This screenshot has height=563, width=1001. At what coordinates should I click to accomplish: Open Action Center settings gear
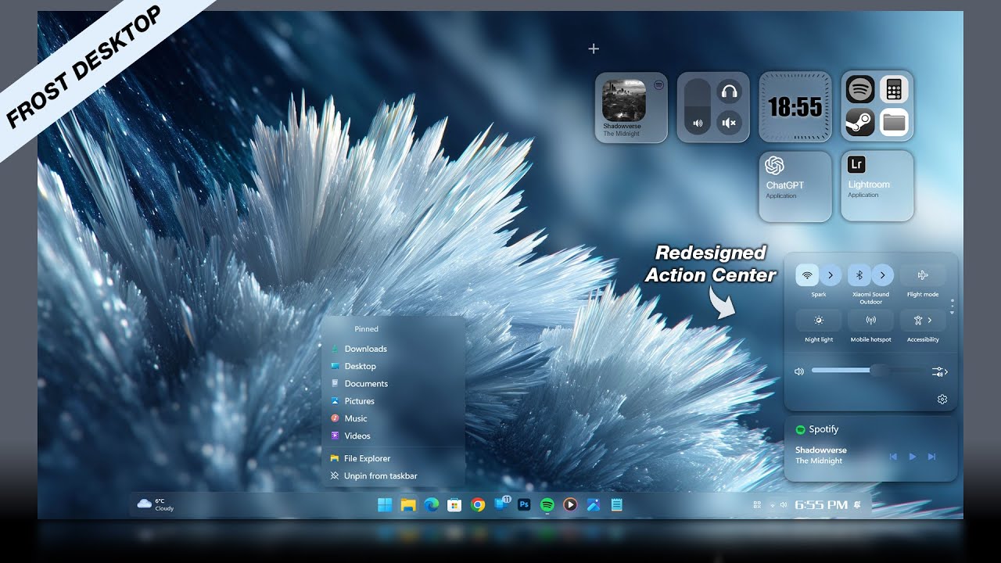[x=942, y=400]
